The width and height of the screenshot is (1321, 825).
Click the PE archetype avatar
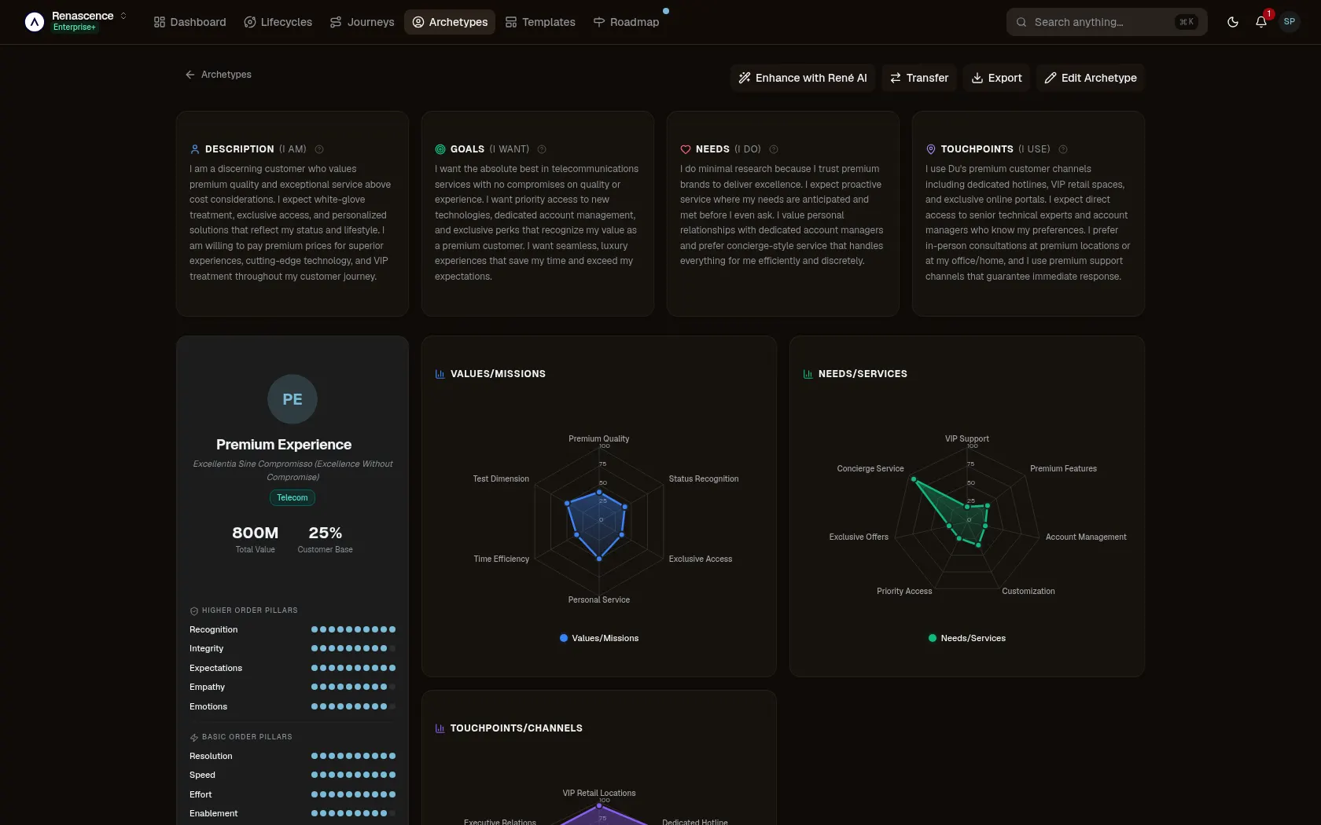[x=293, y=399]
